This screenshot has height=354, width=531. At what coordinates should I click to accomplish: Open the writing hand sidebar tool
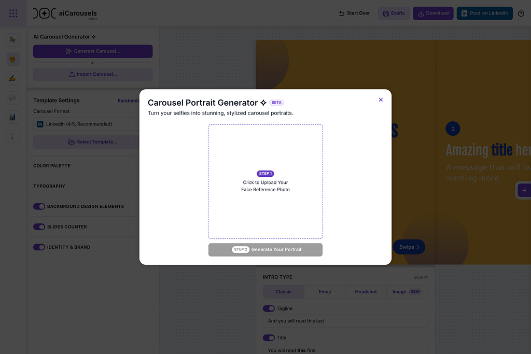tap(13, 78)
